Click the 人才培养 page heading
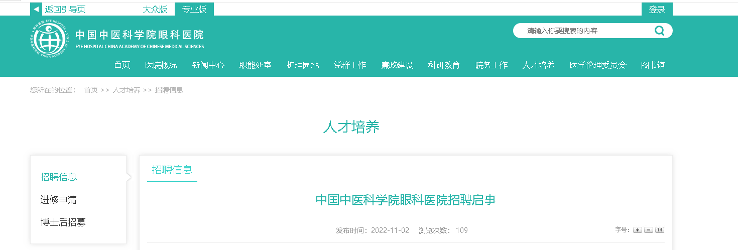738x250 pixels. pos(351,127)
